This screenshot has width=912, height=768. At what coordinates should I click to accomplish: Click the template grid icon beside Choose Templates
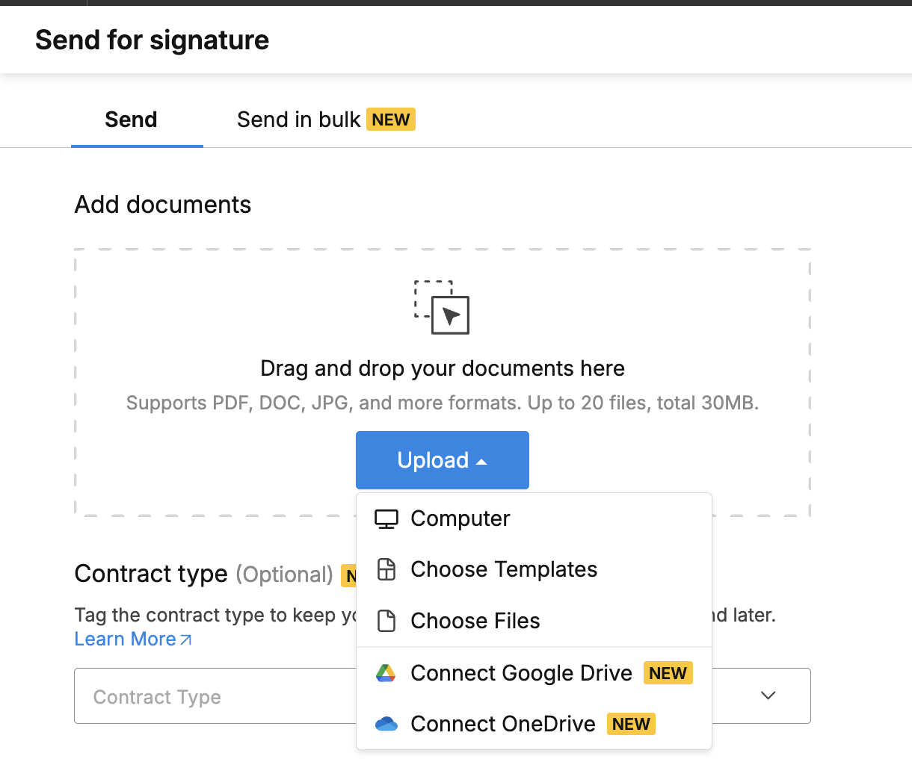[x=386, y=569]
